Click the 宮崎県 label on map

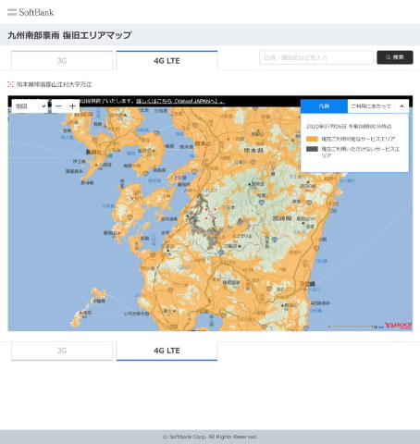tap(282, 218)
